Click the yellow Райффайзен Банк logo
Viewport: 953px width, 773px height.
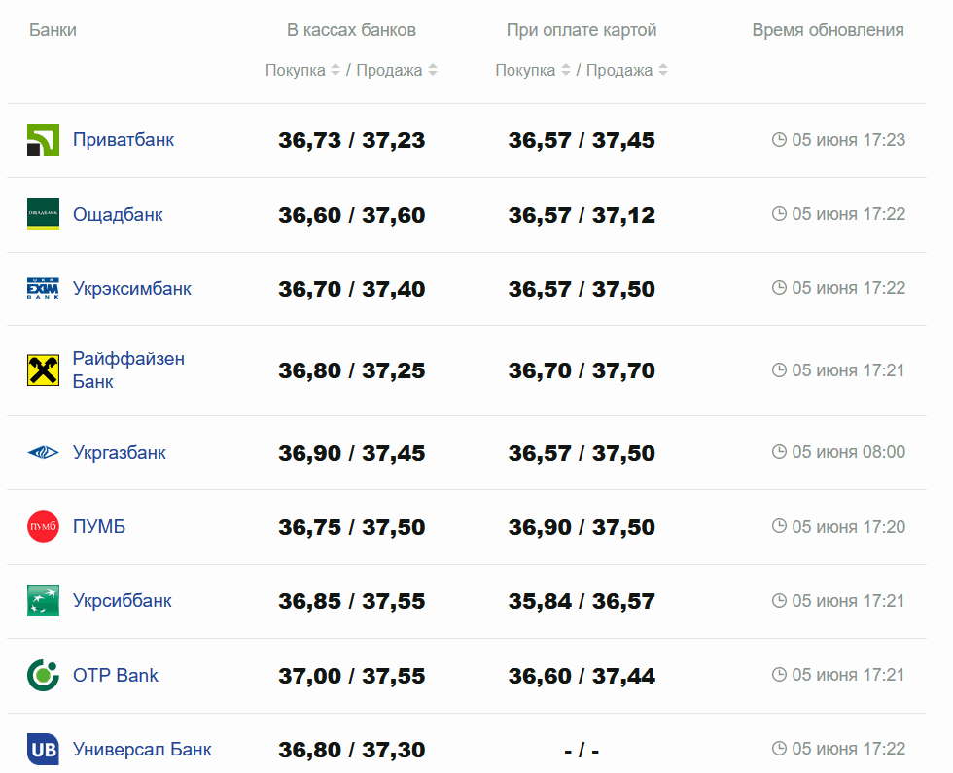pyautogui.click(x=43, y=370)
